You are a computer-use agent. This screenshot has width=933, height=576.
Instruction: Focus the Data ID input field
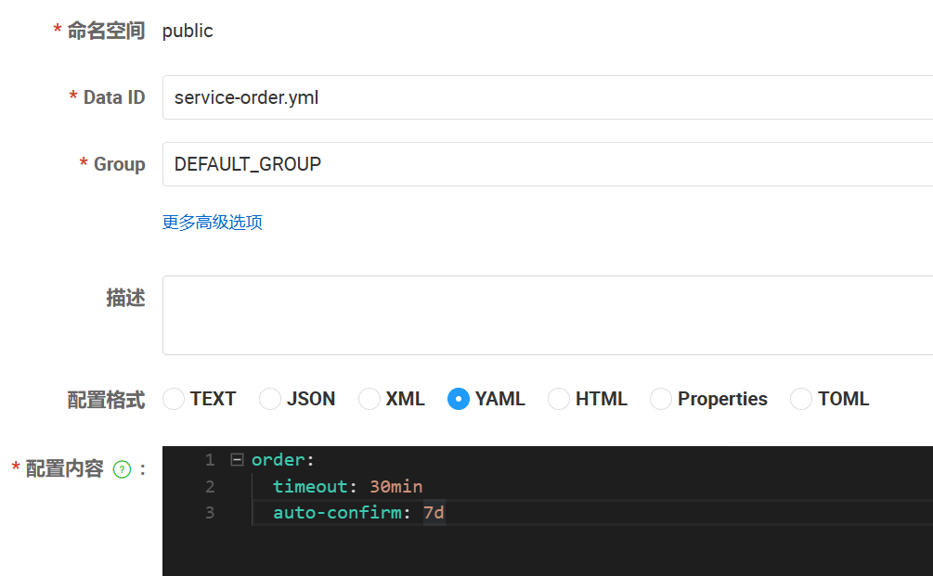(x=548, y=97)
